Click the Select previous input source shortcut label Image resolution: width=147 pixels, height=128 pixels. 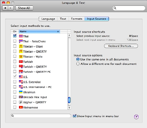[93, 36]
